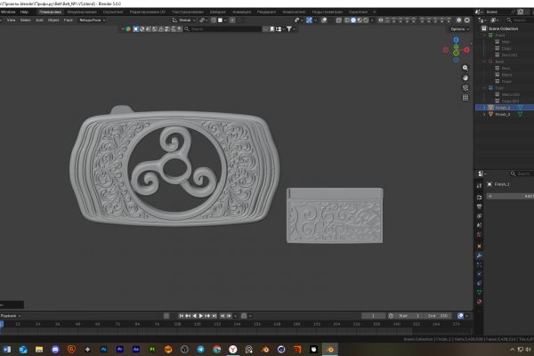534x356 pixels.
Task: Open the Object Data green triangle tab
Action: (479, 292)
